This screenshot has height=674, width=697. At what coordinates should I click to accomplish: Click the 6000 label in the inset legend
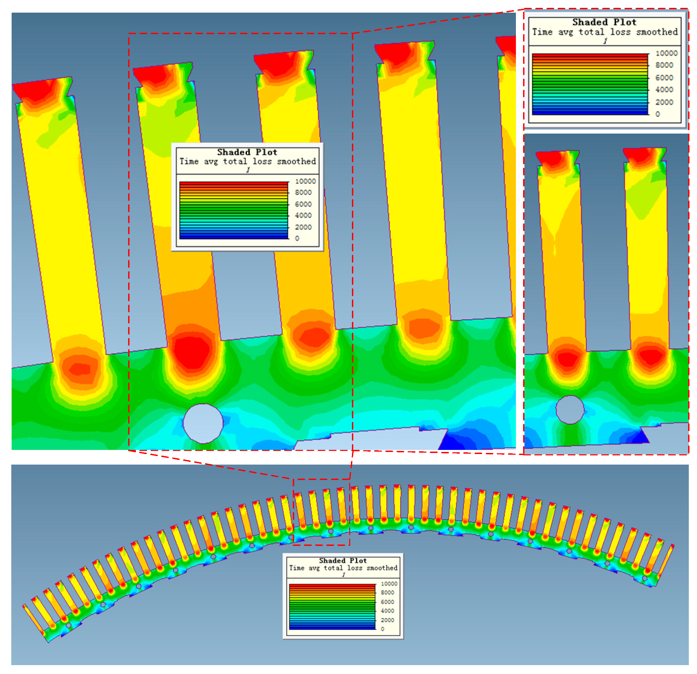[x=664, y=78]
